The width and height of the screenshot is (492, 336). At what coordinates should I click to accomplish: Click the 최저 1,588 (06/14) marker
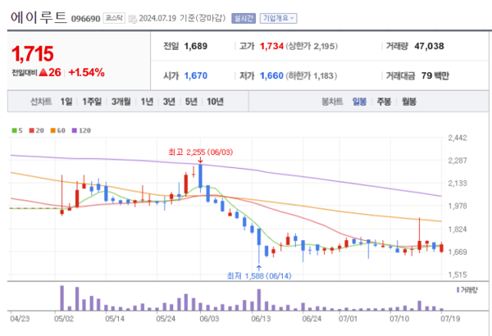259,275
